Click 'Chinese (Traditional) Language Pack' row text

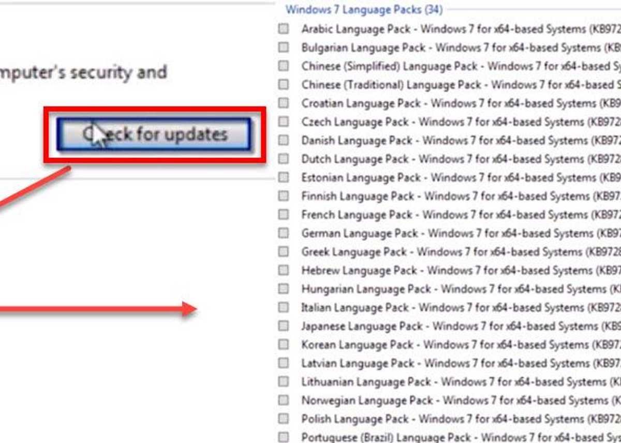point(461,84)
